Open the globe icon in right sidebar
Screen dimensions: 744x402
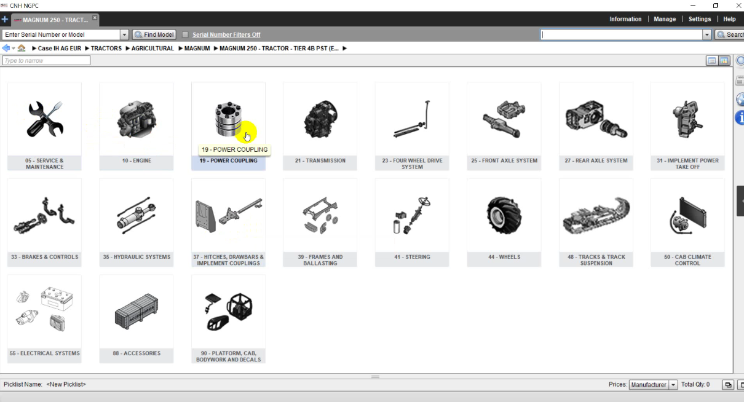pyautogui.click(x=740, y=99)
